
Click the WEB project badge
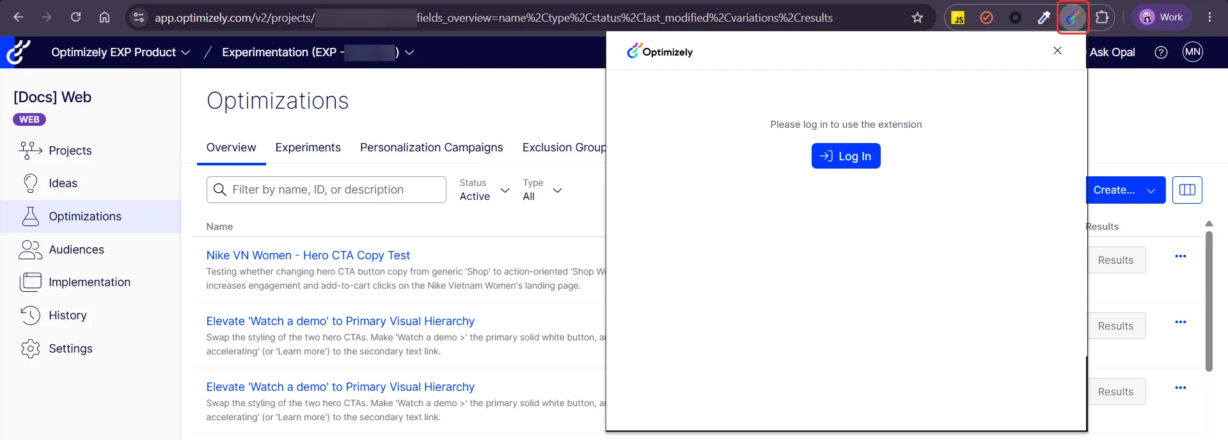pos(29,119)
